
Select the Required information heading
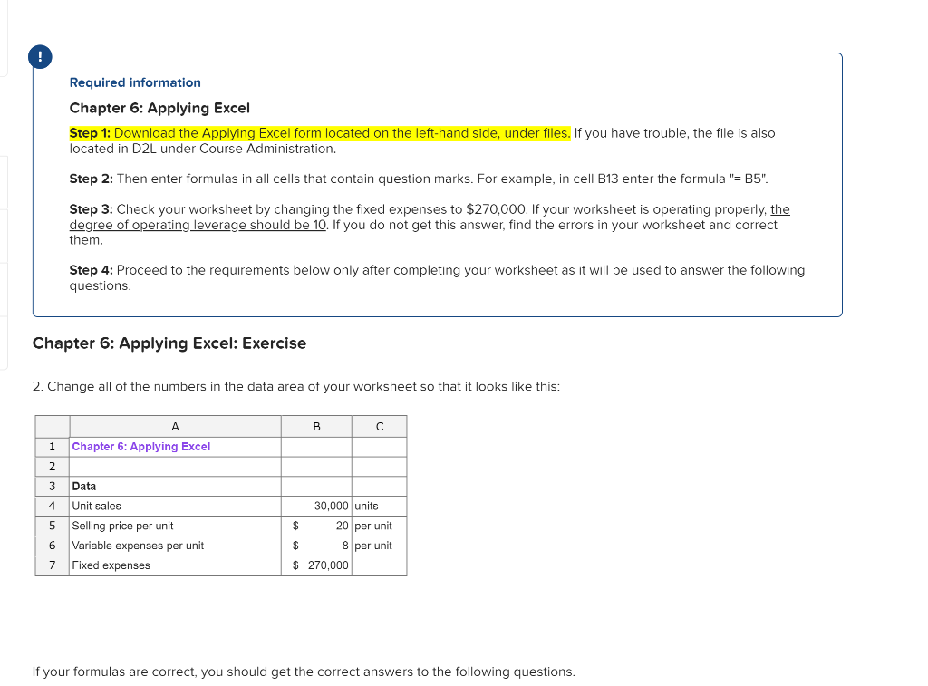pos(135,82)
